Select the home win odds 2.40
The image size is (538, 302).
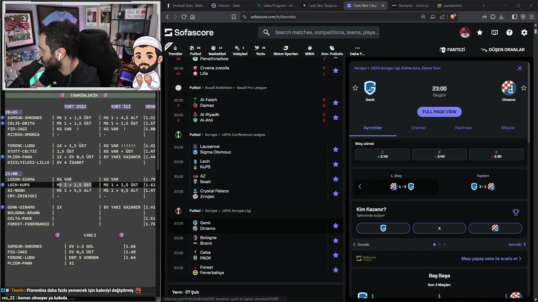click(382, 154)
